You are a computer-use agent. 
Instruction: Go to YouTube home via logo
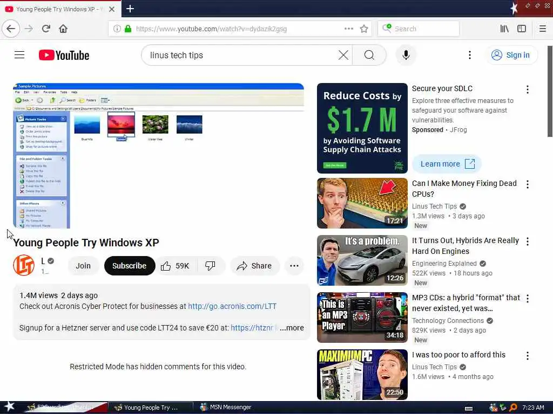(64, 56)
